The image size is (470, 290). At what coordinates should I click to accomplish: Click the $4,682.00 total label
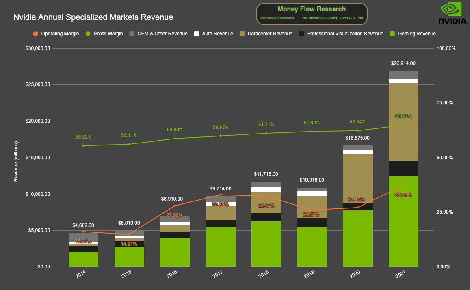pos(83,225)
